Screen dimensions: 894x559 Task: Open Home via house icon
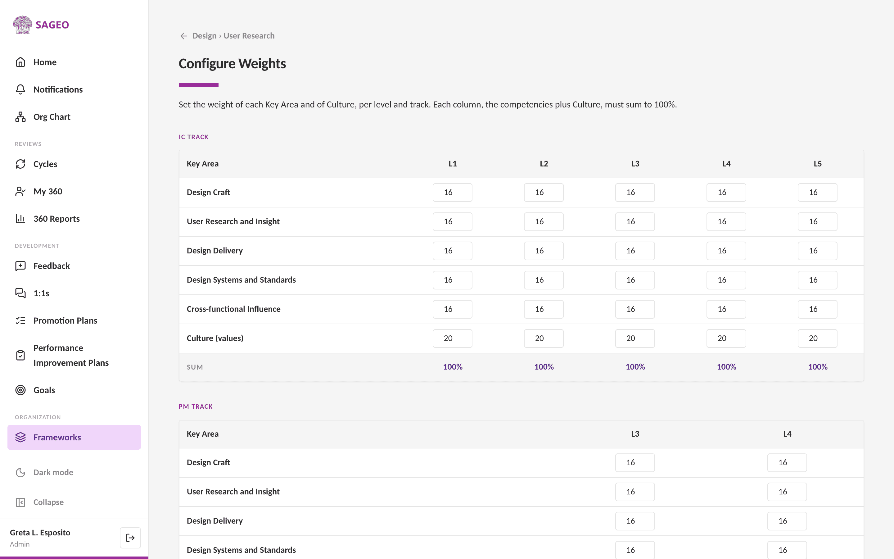(20, 62)
